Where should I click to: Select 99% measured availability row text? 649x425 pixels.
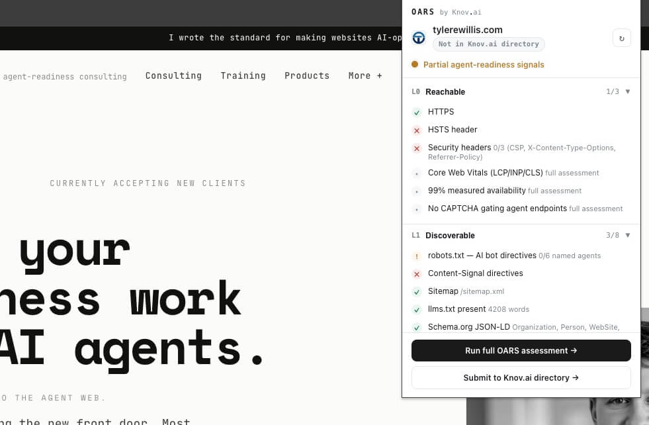coord(505,191)
